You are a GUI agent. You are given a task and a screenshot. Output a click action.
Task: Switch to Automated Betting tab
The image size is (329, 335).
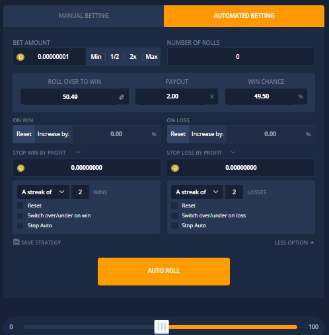(x=244, y=16)
